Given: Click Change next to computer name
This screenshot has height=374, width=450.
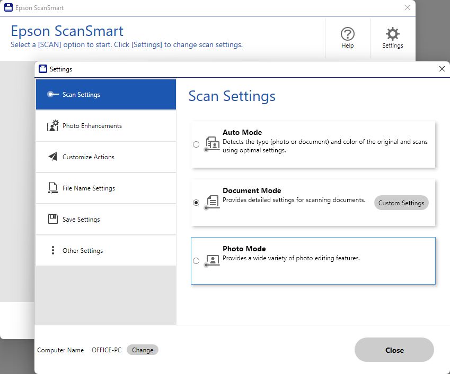Looking at the screenshot, I should 143,350.
